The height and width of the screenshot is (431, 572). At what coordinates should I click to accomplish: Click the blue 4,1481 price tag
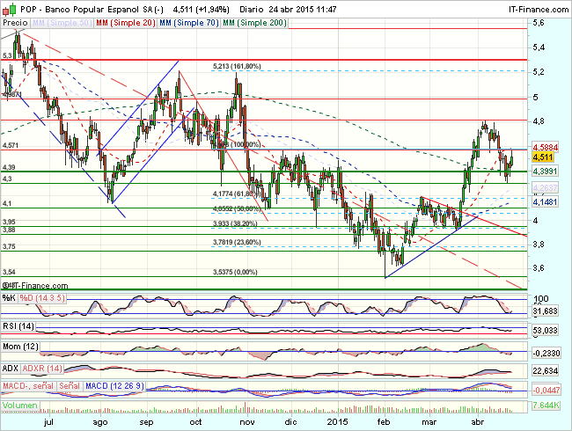545,201
